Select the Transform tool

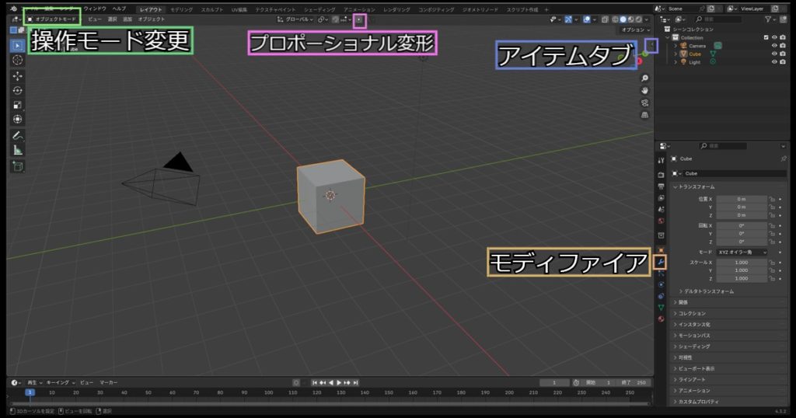click(x=18, y=119)
